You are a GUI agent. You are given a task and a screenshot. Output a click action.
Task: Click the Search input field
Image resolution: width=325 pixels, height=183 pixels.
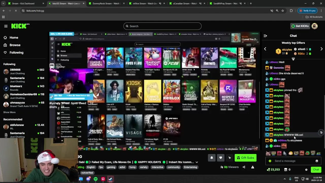(x=162, y=26)
